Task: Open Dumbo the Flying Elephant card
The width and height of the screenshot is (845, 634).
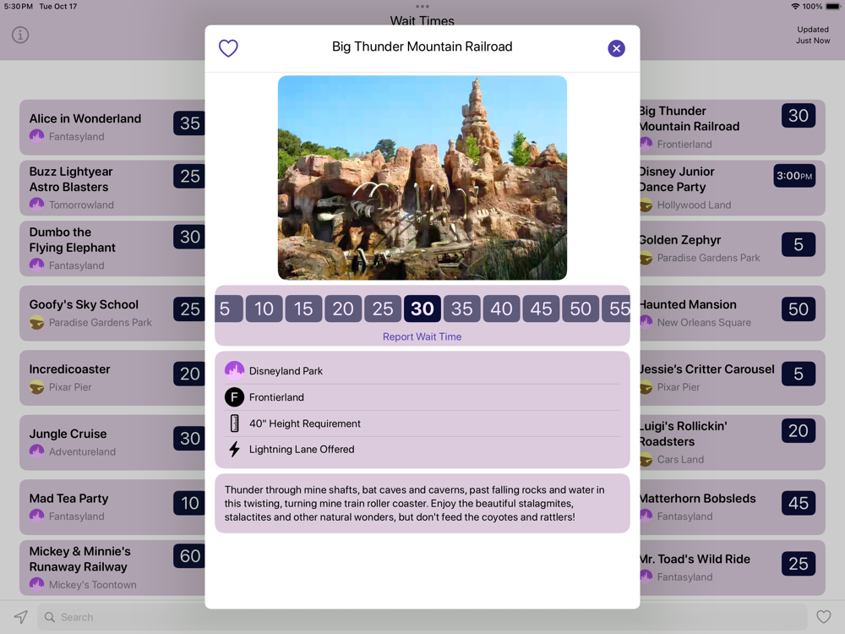Action: 112,249
